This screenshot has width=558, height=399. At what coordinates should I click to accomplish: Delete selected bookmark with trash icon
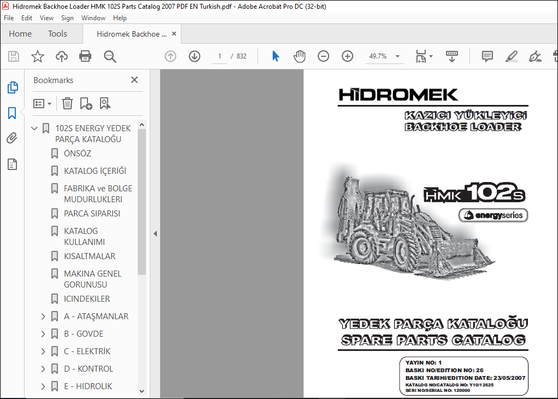[67, 104]
